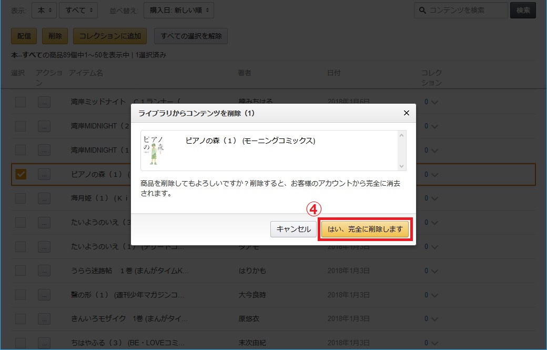
Task: Click the dialog close X icon
Action: tap(406, 113)
